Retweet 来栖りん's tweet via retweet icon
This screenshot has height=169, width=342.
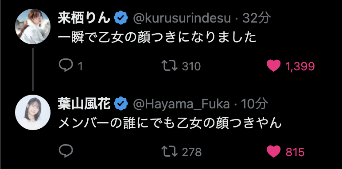[170, 66]
